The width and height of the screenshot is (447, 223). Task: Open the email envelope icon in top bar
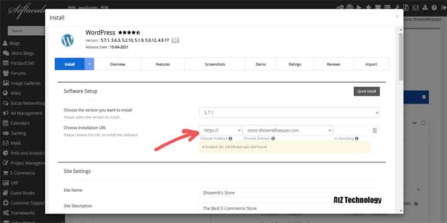point(416,8)
